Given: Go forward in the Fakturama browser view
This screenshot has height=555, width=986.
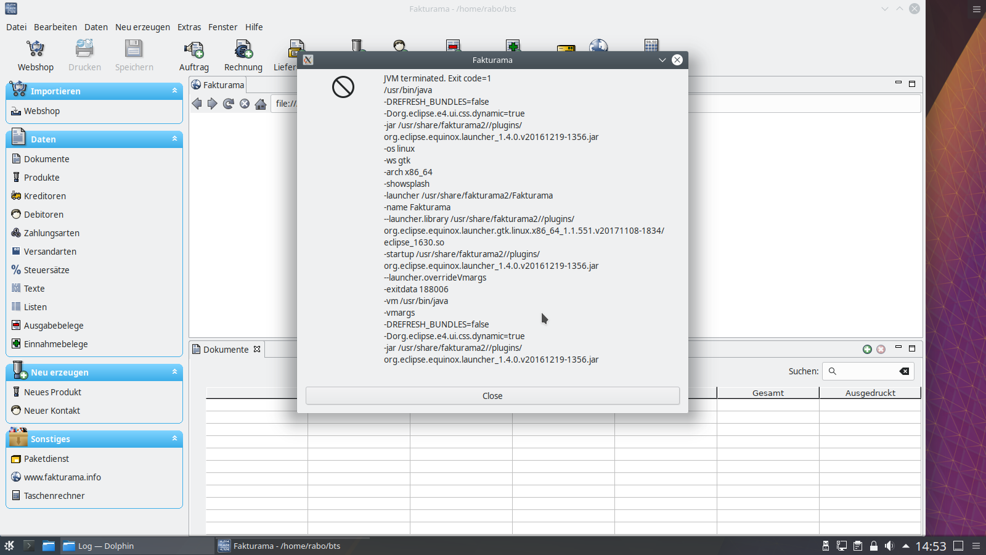Looking at the screenshot, I should (213, 104).
